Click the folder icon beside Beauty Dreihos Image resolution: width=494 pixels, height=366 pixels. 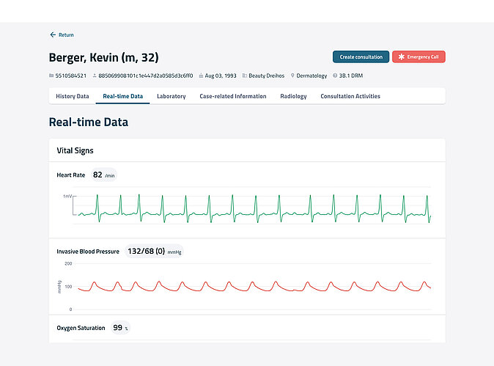[245, 76]
